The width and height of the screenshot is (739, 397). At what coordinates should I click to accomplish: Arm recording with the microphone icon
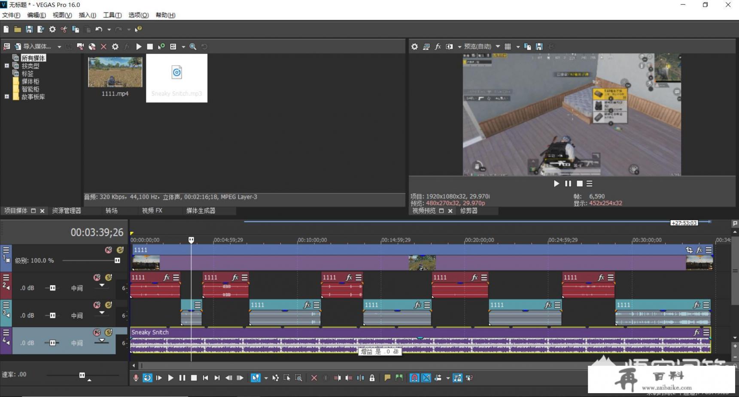[136, 378]
